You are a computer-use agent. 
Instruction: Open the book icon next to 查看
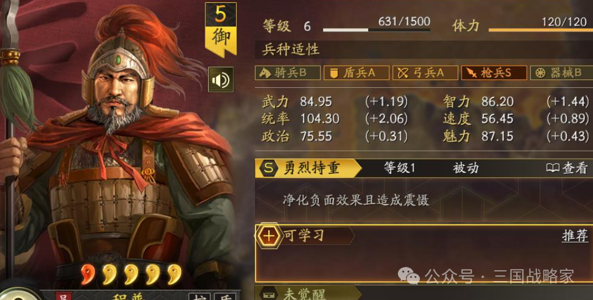point(552,168)
